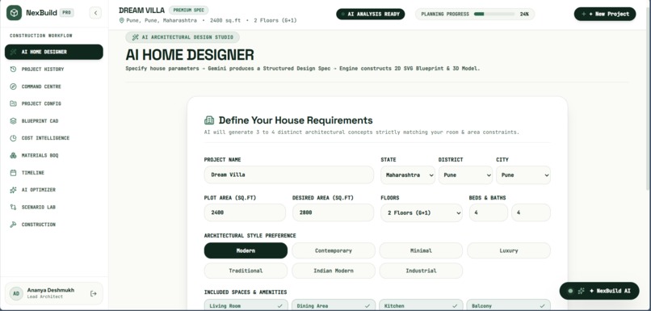Click the Project Name field
This screenshot has height=311, width=651.
point(289,175)
